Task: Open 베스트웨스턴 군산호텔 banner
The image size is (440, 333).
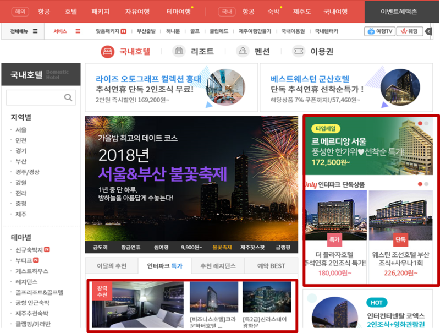Action: (x=346, y=88)
